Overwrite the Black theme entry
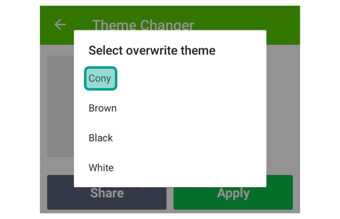Viewport: 340px width, 219px height. 170,138
